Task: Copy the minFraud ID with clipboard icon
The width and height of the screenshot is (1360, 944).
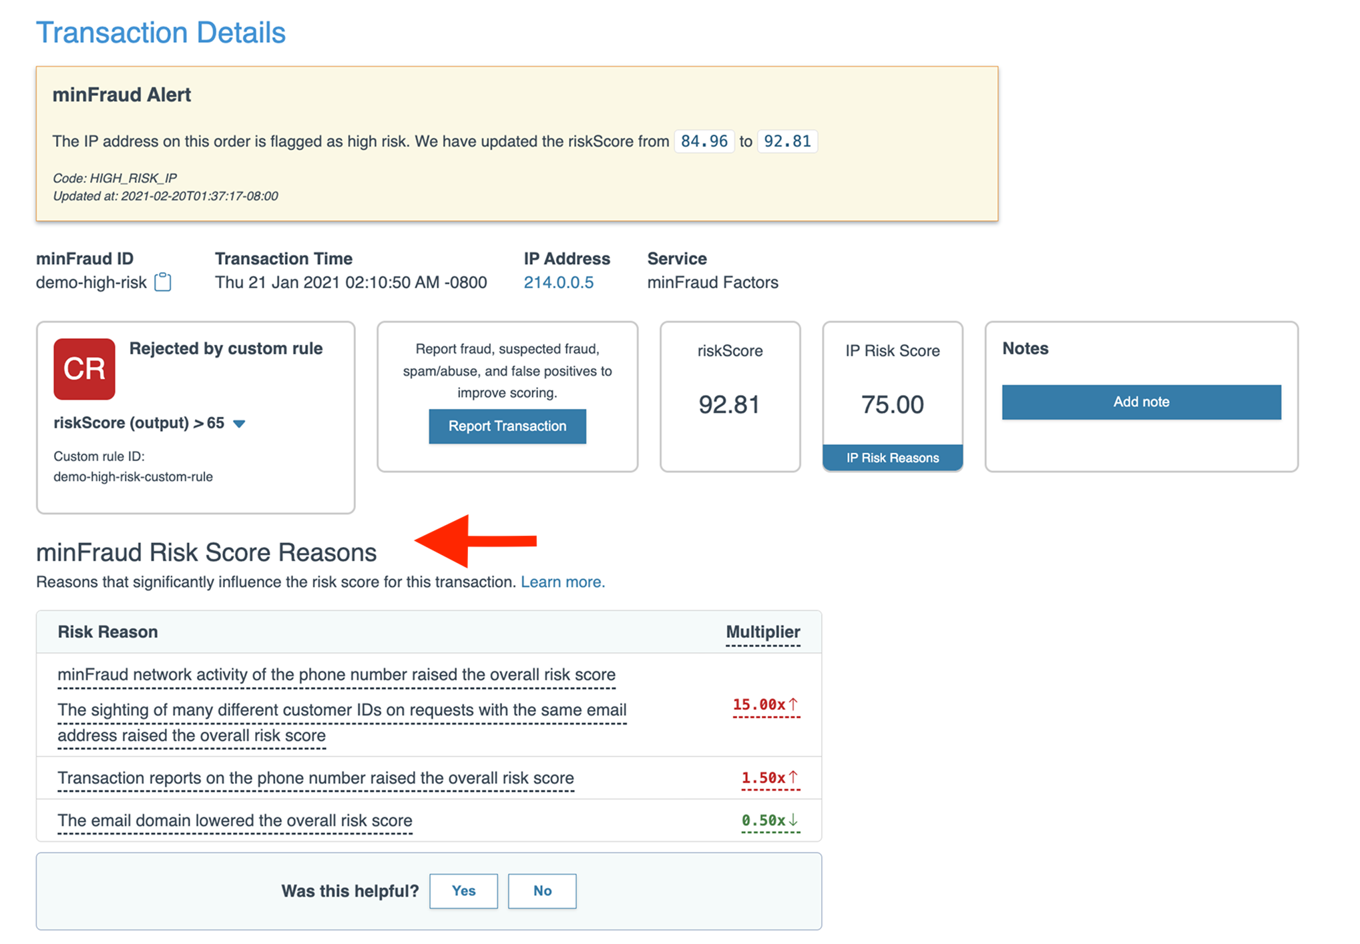Action: click(162, 283)
